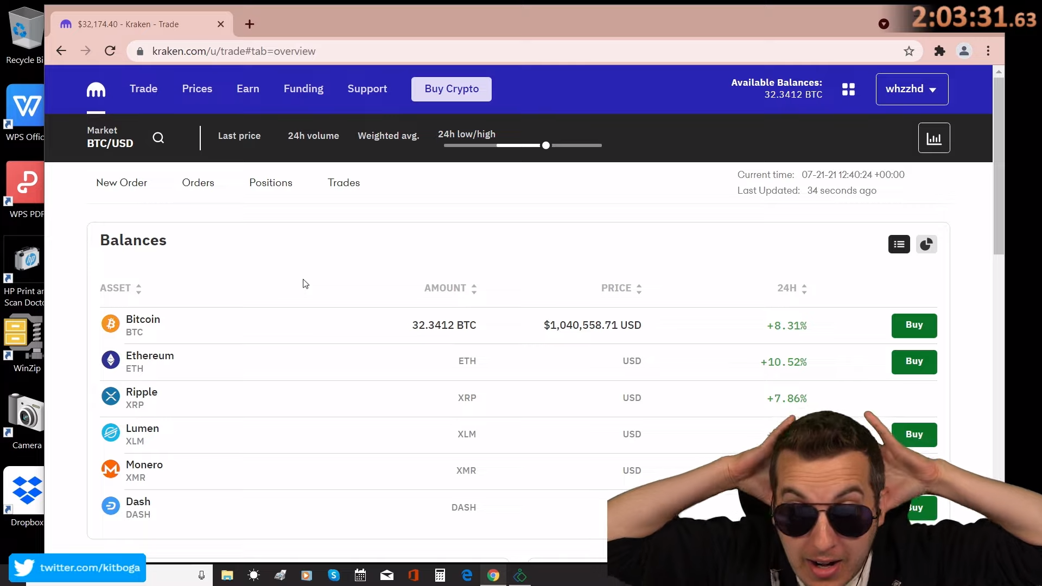Switch to the Trades tab
The width and height of the screenshot is (1042, 586).
click(x=344, y=183)
